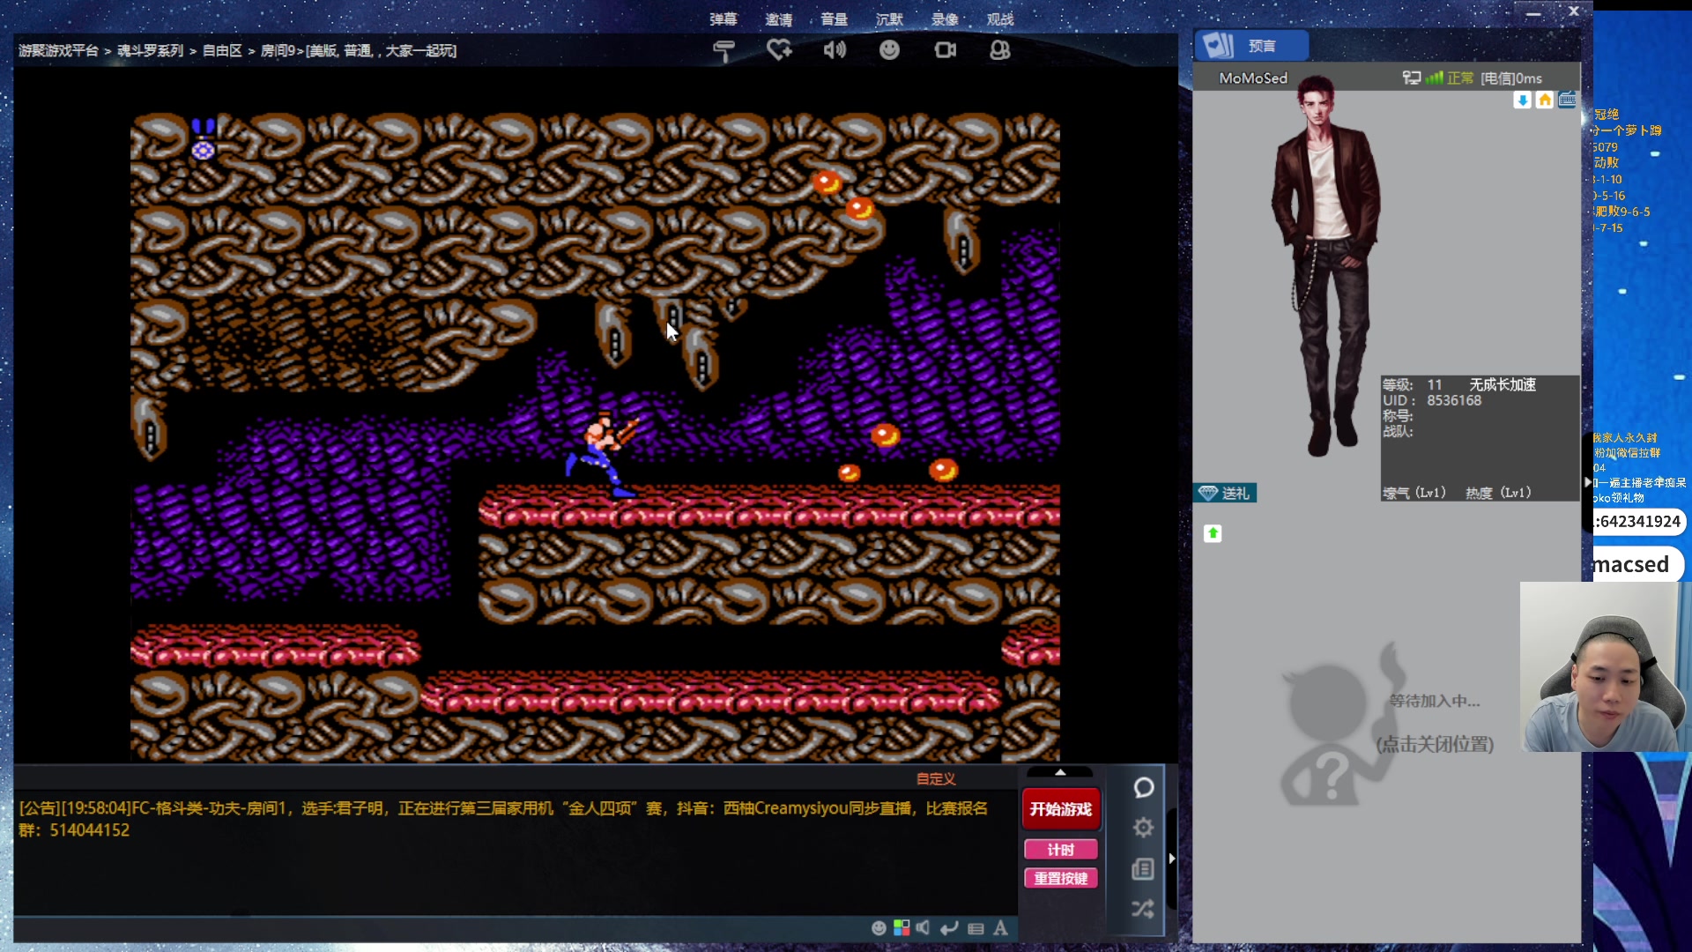The image size is (1692, 952).
Task: Click the font A icon in the chat toolbar
Action: 1000,928
